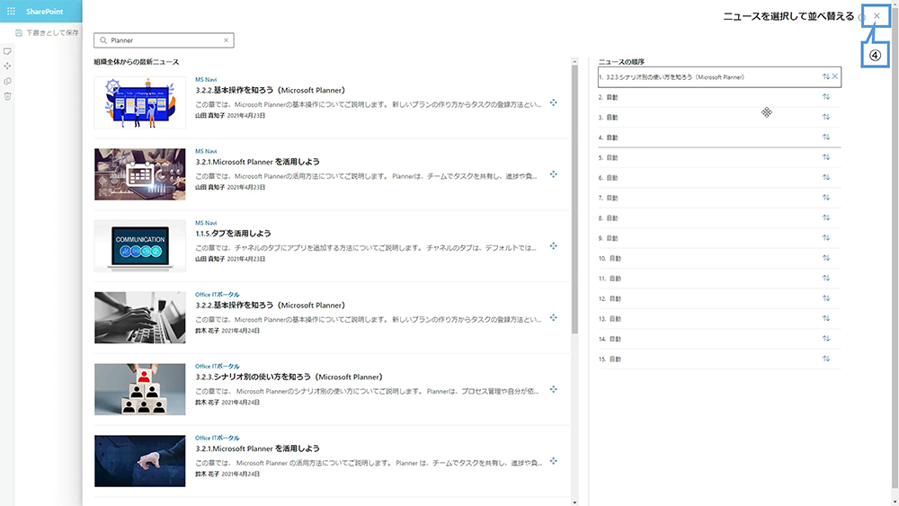Click Office ITポータル link above 3.2.2 article
The width and height of the screenshot is (899, 506).
pos(218,295)
